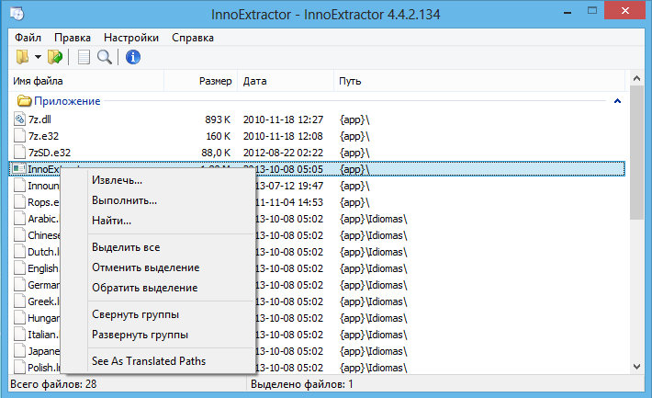Click the InnoExtractor app icon in title bar

[x=17, y=14]
